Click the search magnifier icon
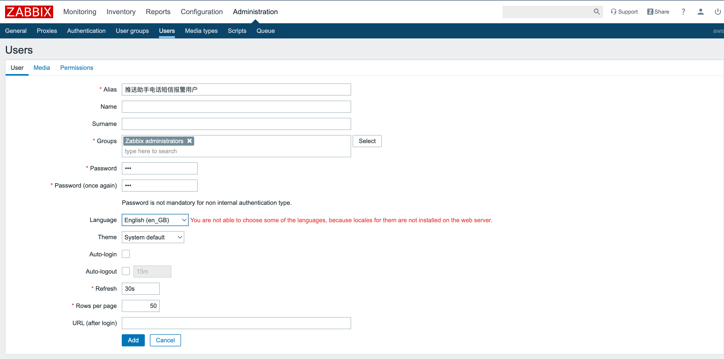This screenshot has height=359, width=724. [x=596, y=12]
